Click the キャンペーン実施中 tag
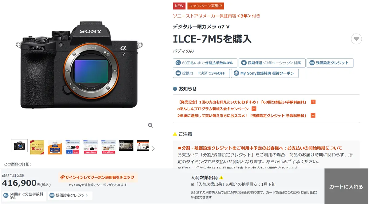Image resolution: width=369 pixels, height=204 pixels. coord(206,6)
